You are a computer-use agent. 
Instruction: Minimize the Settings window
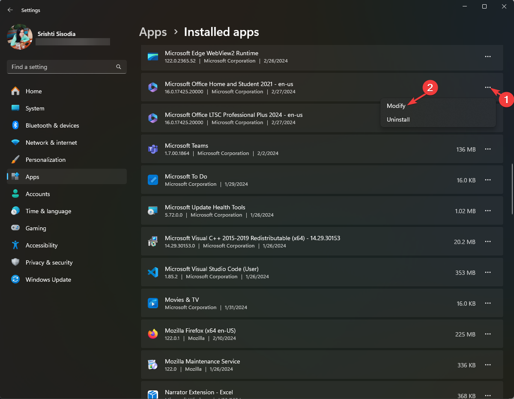(464, 6)
